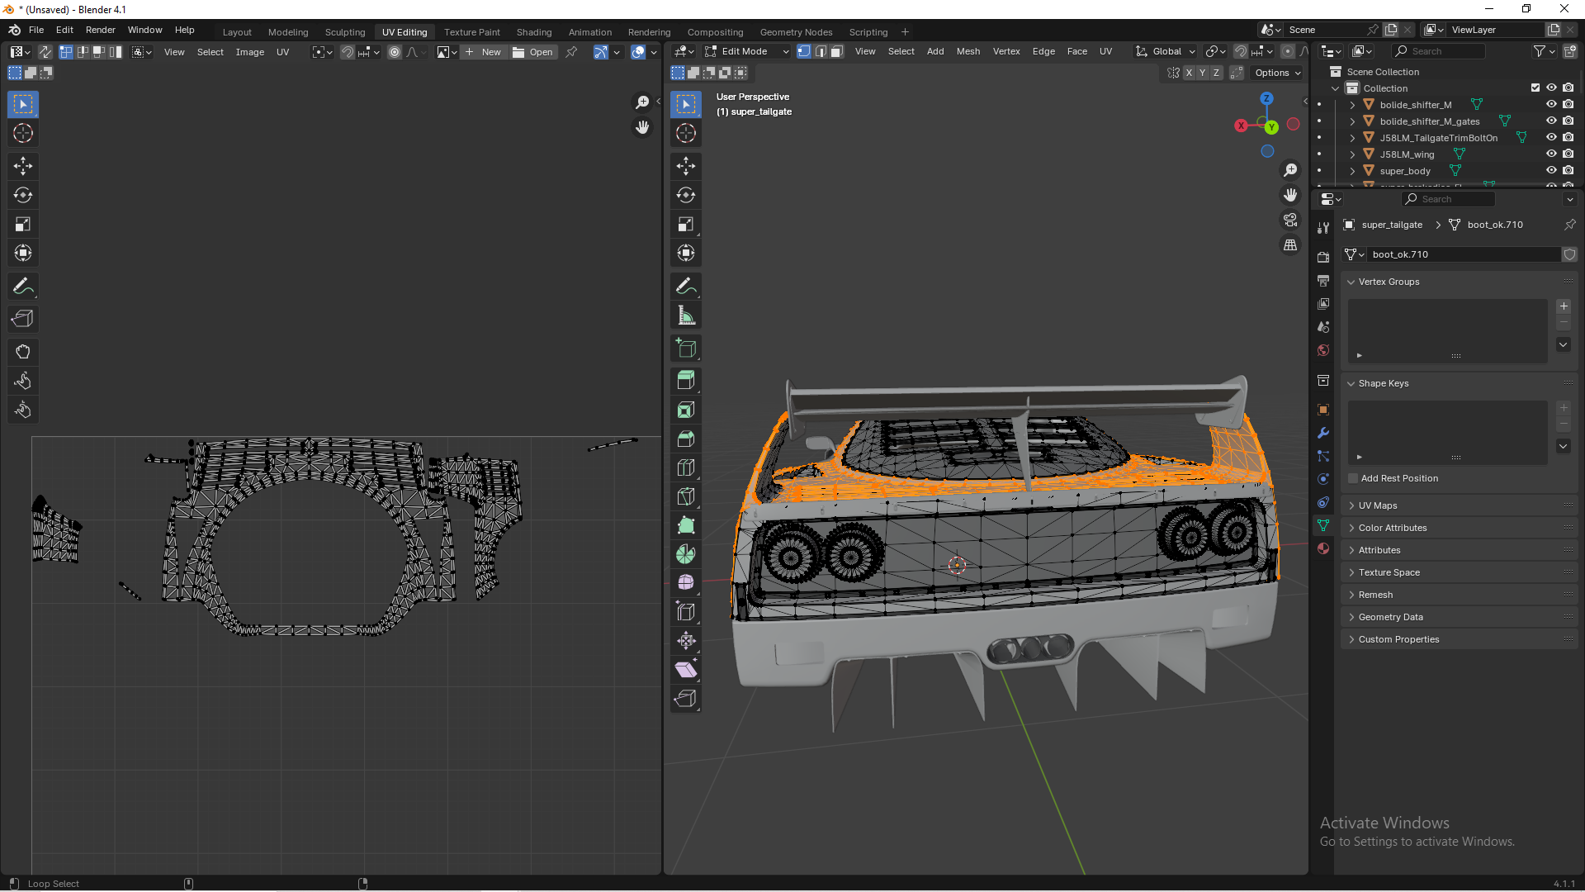The width and height of the screenshot is (1585, 892).
Task: Select the Measure tool in 3D viewport
Action: point(686,315)
